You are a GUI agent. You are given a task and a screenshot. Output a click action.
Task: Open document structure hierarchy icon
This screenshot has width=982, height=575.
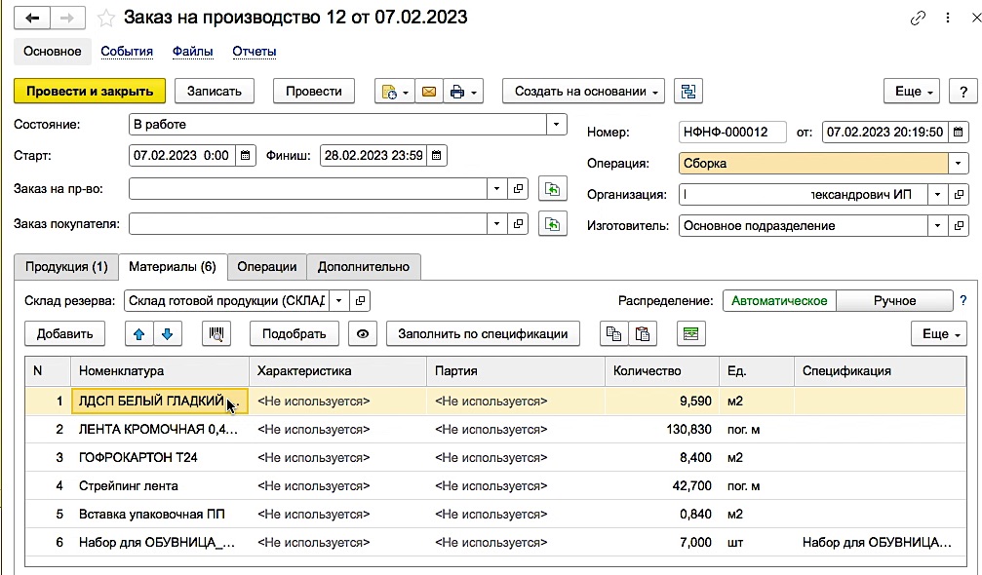coord(688,92)
